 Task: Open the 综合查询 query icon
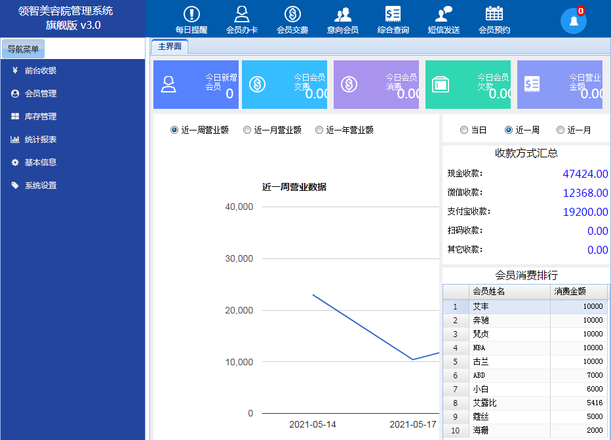pyautogui.click(x=393, y=15)
